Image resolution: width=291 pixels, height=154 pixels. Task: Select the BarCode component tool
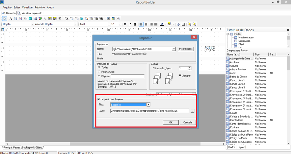pos(50,18)
